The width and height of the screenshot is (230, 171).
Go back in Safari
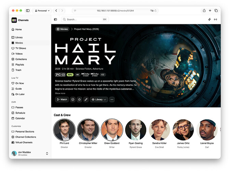(56, 11)
